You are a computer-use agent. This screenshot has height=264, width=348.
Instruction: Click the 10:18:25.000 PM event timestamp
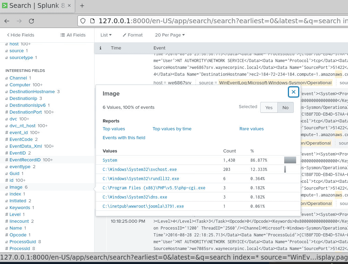(128, 221)
